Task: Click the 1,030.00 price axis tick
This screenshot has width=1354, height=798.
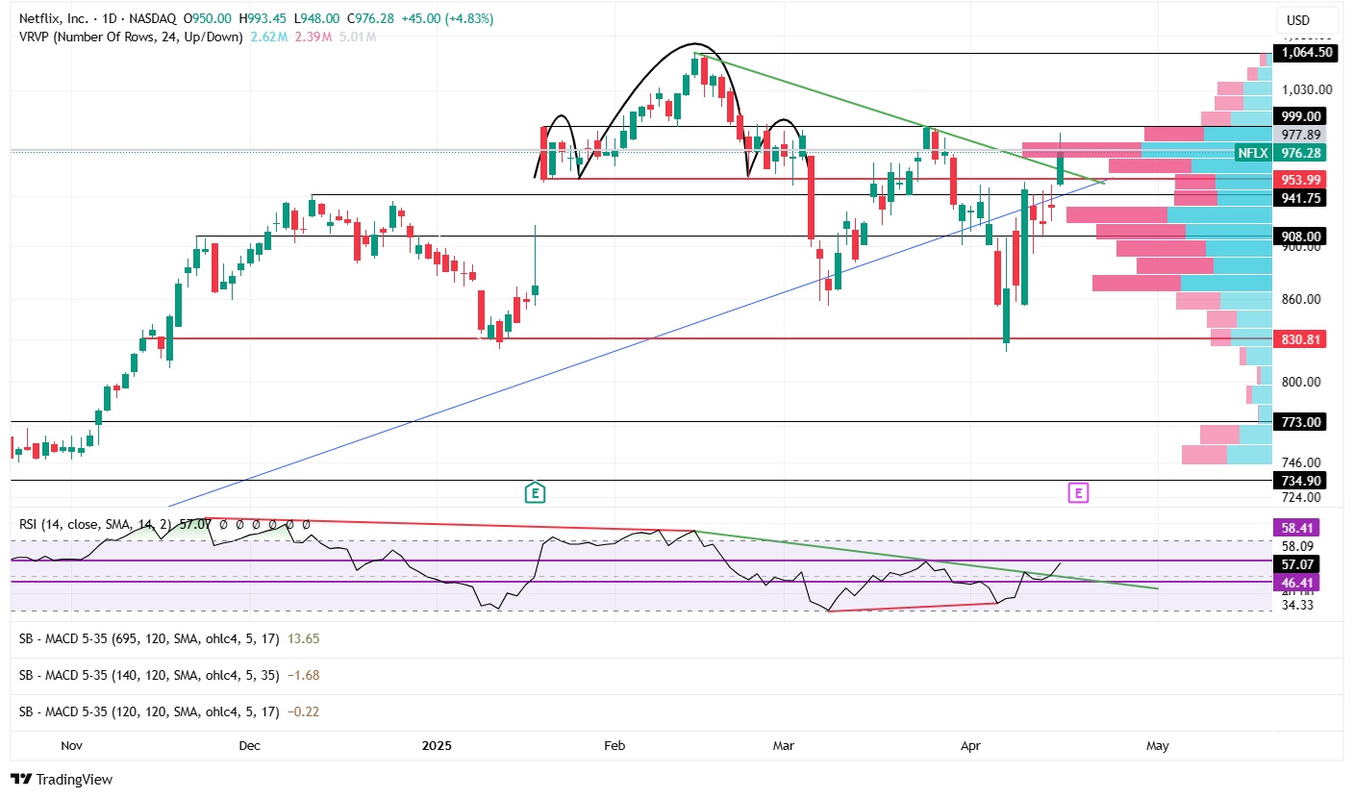Action: [1308, 89]
